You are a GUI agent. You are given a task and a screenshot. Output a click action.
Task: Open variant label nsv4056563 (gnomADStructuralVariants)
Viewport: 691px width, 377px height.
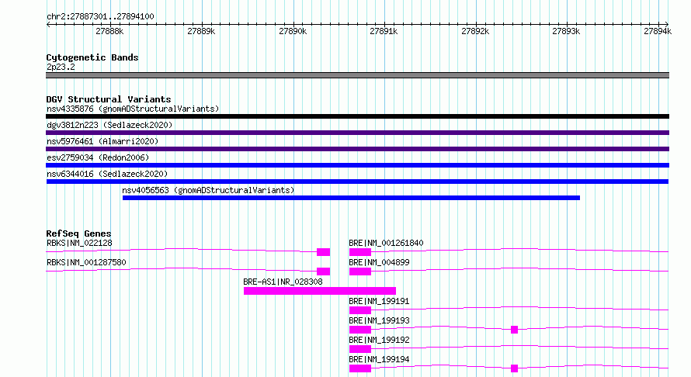(208, 190)
